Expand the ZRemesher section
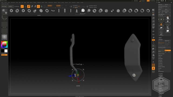The width and height of the screenshot is (173, 97). coord(161,65)
